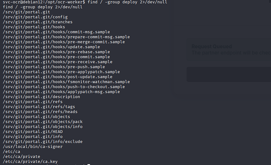Click the hooks/commit-msg.sample output line
The width and height of the screenshot is (271, 165).
56,32
